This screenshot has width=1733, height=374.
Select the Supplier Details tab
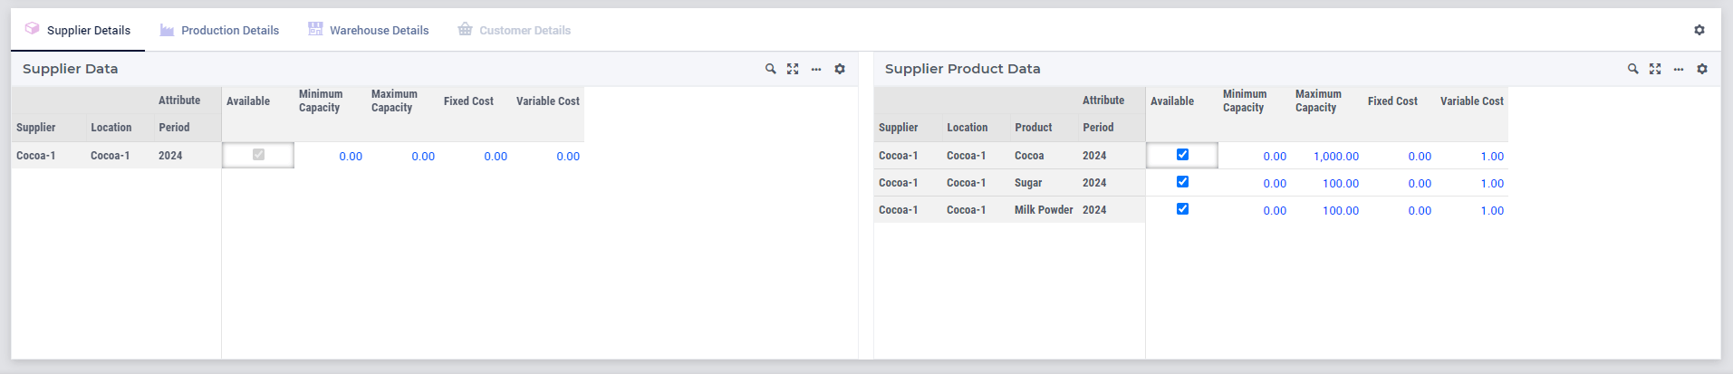88,30
